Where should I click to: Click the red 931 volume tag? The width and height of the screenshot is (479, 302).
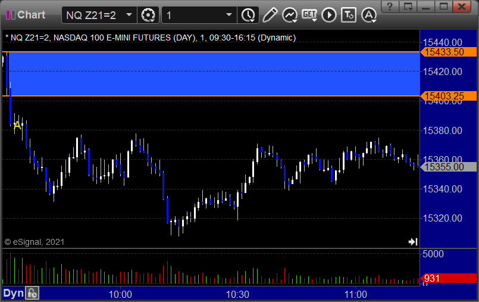[x=449, y=278]
